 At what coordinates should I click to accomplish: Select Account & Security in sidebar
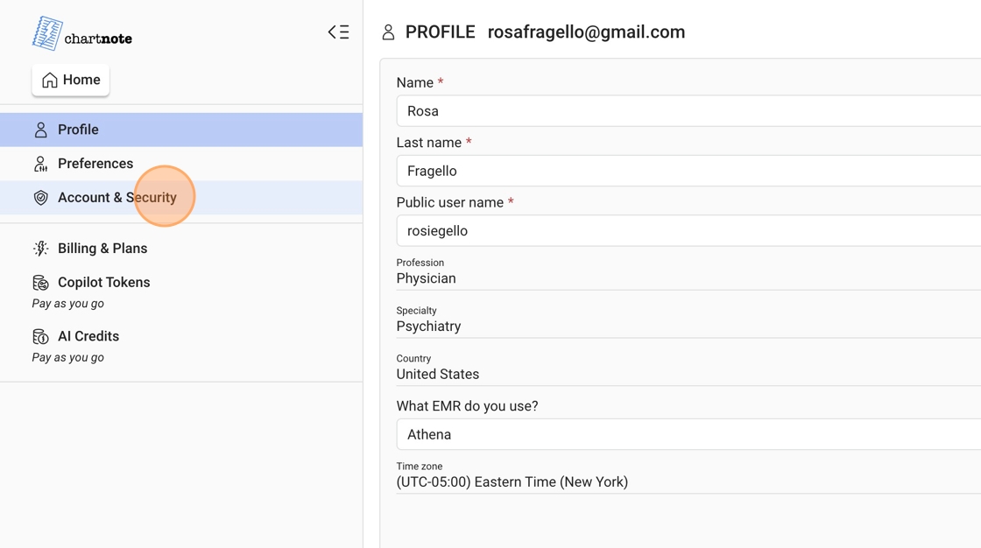117,198
